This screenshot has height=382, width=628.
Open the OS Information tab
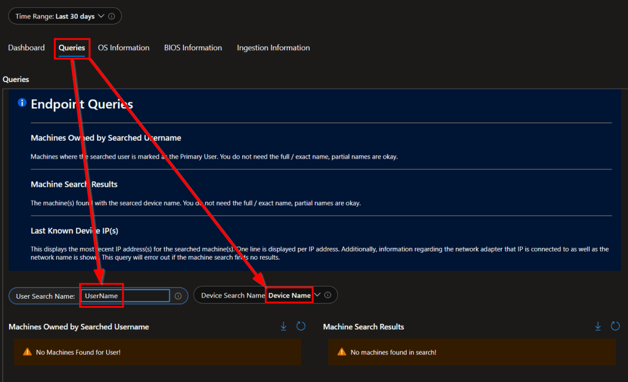coord(123,48)
